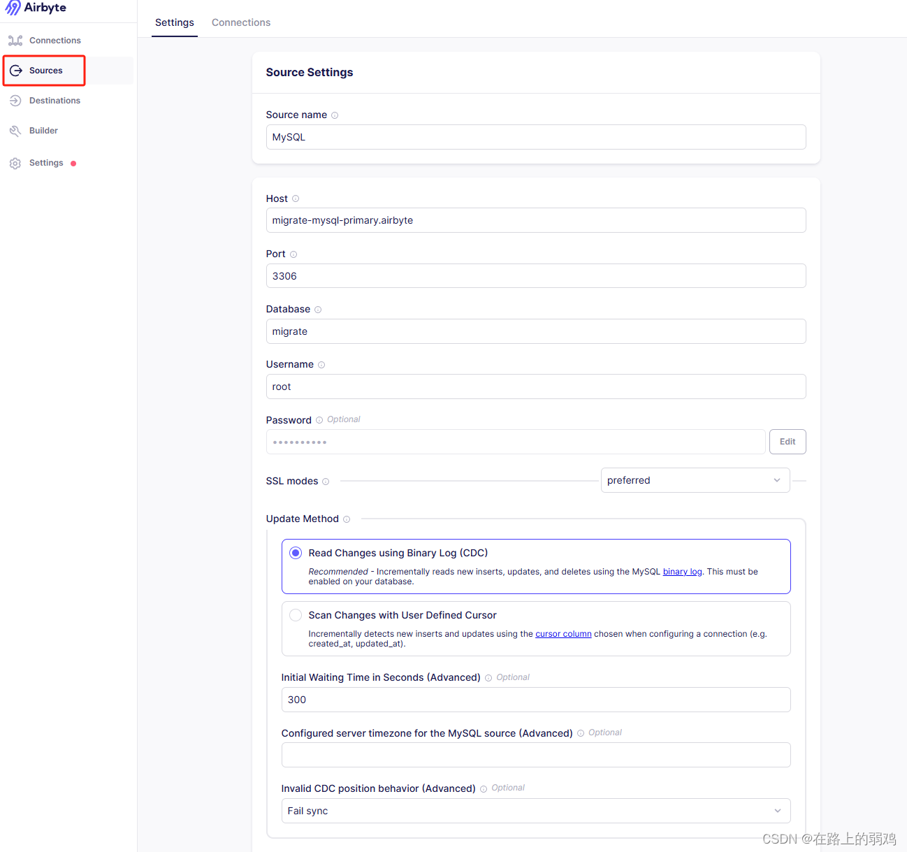
Task: Open the cursor column link
Action: pyautogui.click(x=563, y=634)
